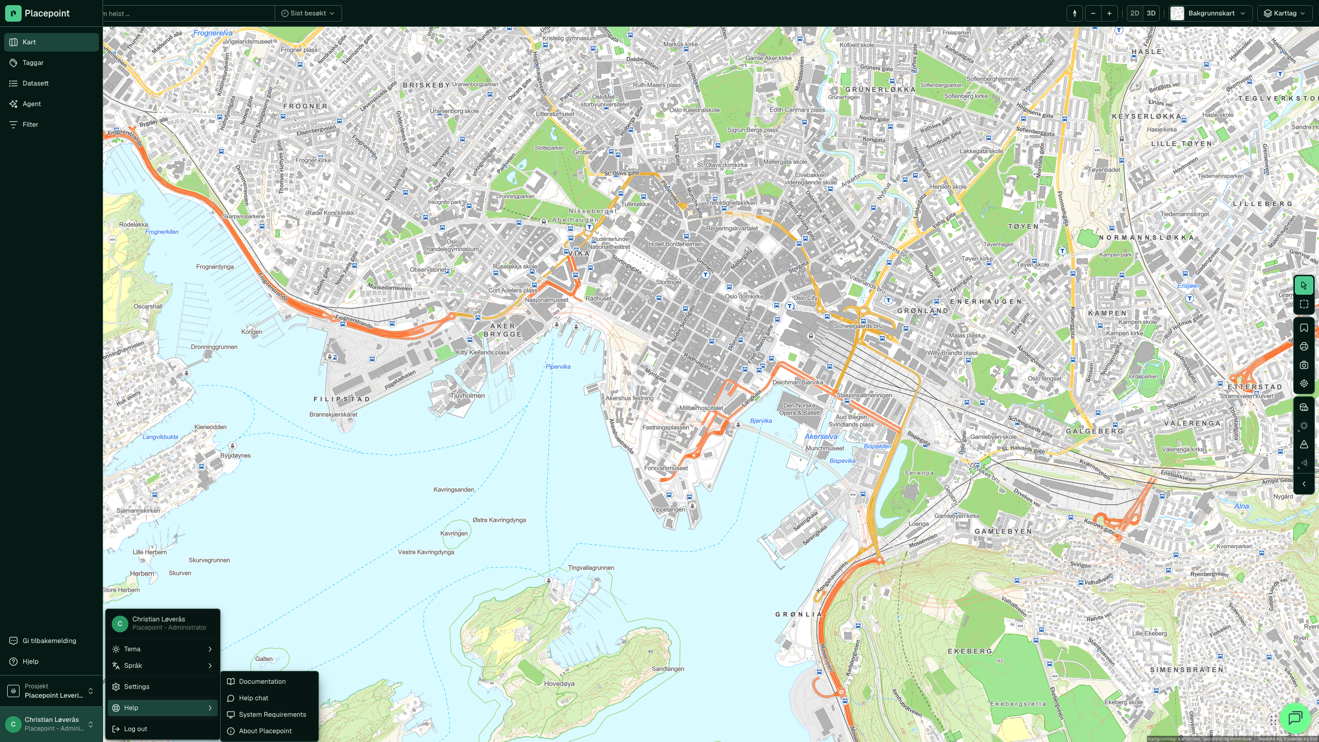
Task: Click the bookmark tool icon
Action: coord(1304,328)
